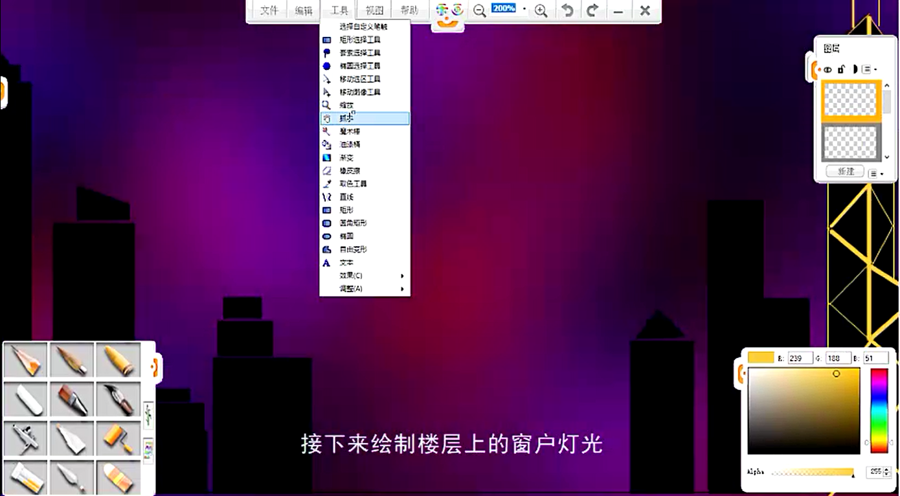
Task: Click the 新建 layer button
Action: [846, 172]
